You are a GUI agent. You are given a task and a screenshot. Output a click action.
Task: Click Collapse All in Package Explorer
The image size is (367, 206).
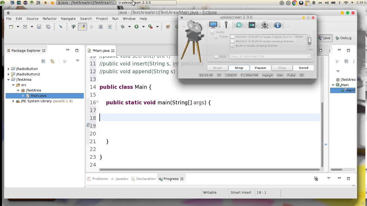(43, 61)
